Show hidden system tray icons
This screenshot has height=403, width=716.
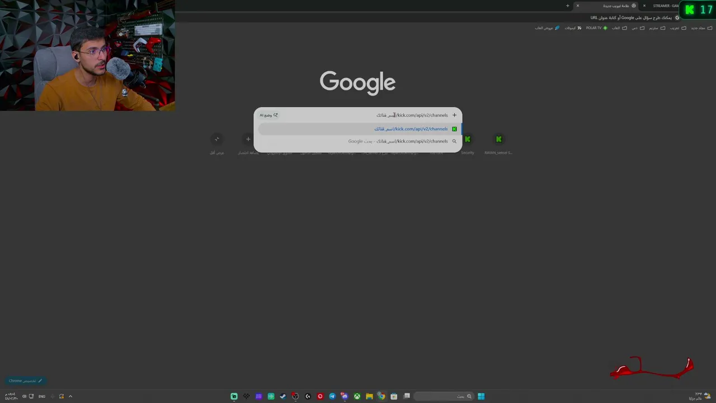tap(70, 396)
